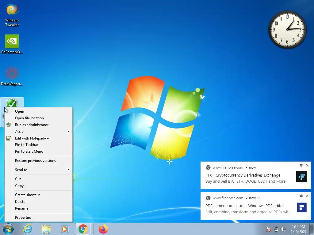Image resolution: width=314 pixels, height=235 pixels.
Task: Click the volume speaker tray icon
Action: pos(283,229)
